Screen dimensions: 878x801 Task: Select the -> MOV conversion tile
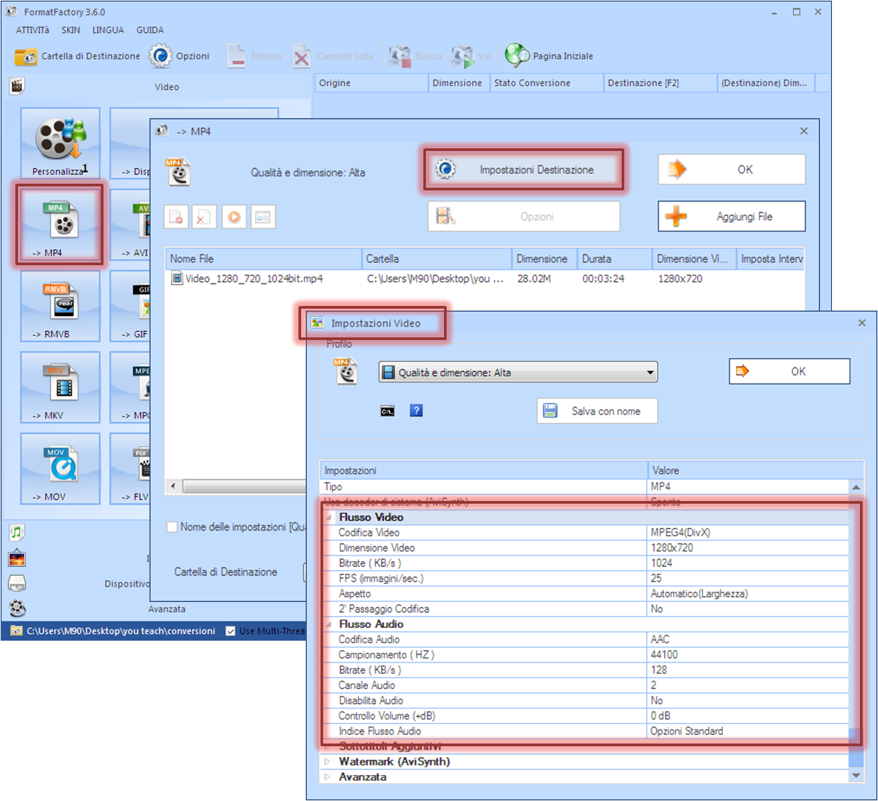[60, 468]
